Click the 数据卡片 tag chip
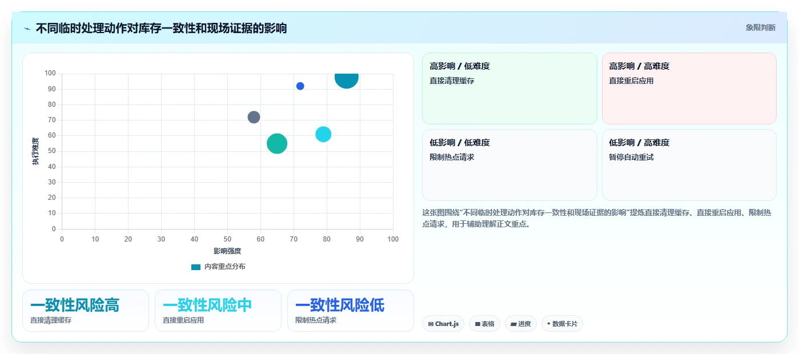This screenshot has width=799, height=354. tap(562, 324)
